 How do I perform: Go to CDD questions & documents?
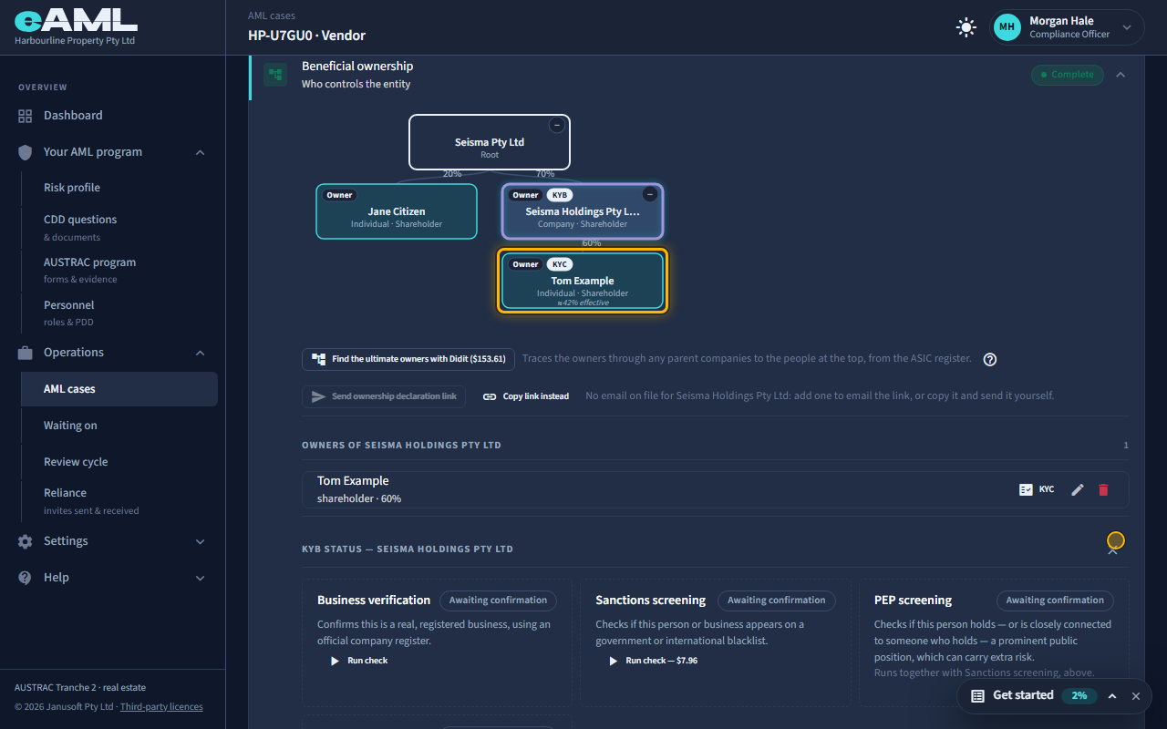119,227
